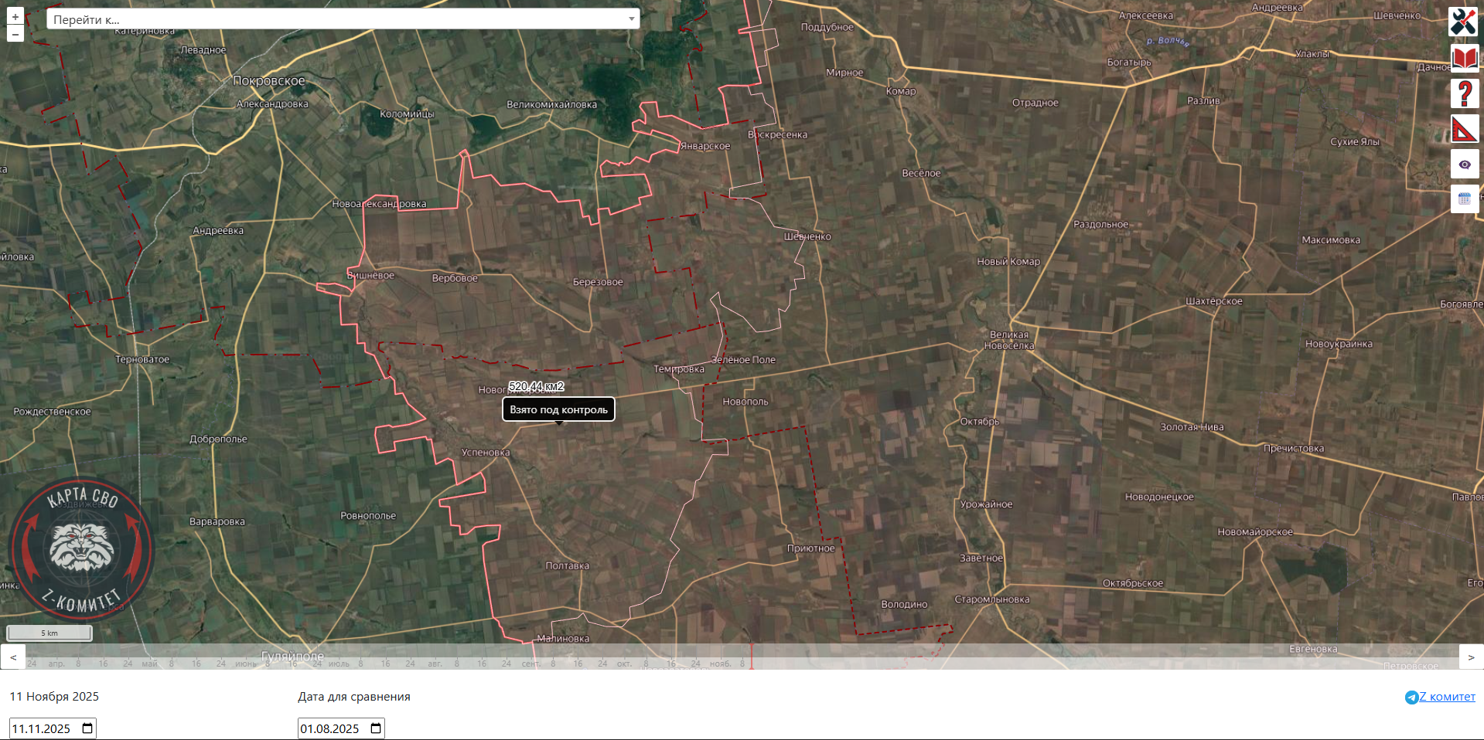
Task: Click the "Январское" map label
Action: point(705,146)
